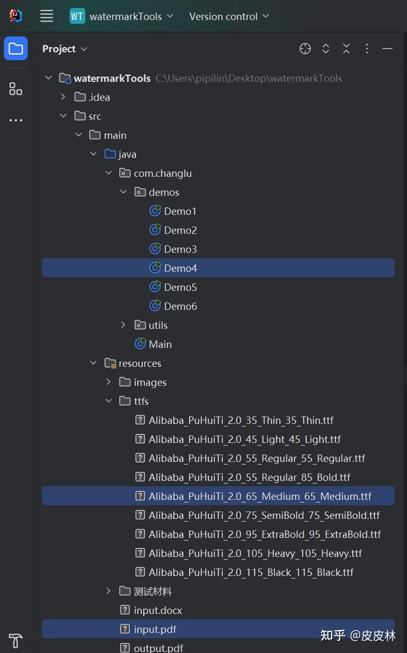The width and height of the screenshot is (407, 653).
Task: Open Project tool window options via kebab icon
Action: coord(366,48)
